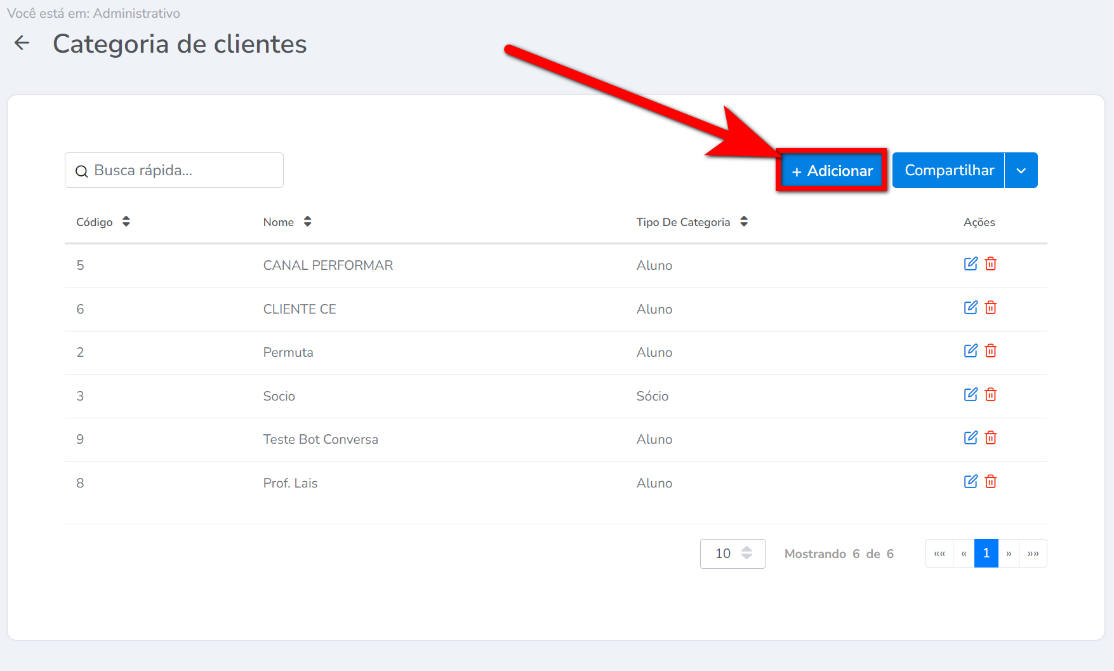Delete the Teste Bot Conversa row

pyautogui.click(x=990, y=438)
